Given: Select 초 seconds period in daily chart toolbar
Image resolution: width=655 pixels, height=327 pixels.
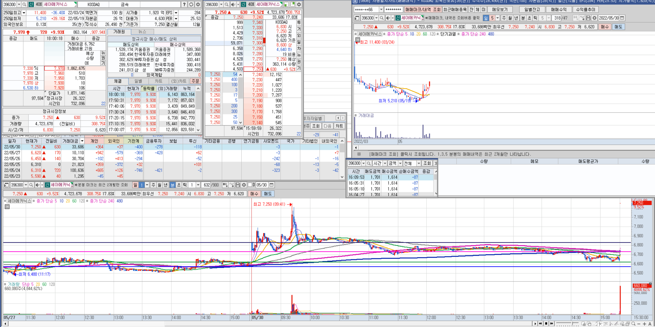Looking at the screenshot, I should [529, 18].
